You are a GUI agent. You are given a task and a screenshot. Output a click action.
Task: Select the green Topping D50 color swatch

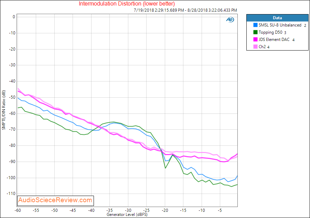(x=255, y=32)
